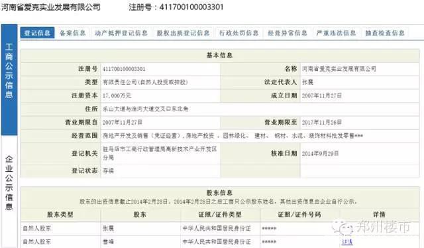Click the 法定代表人 field label
This screenshot has height=248, width=424.
pyautogui.click(x=281, y=82)
